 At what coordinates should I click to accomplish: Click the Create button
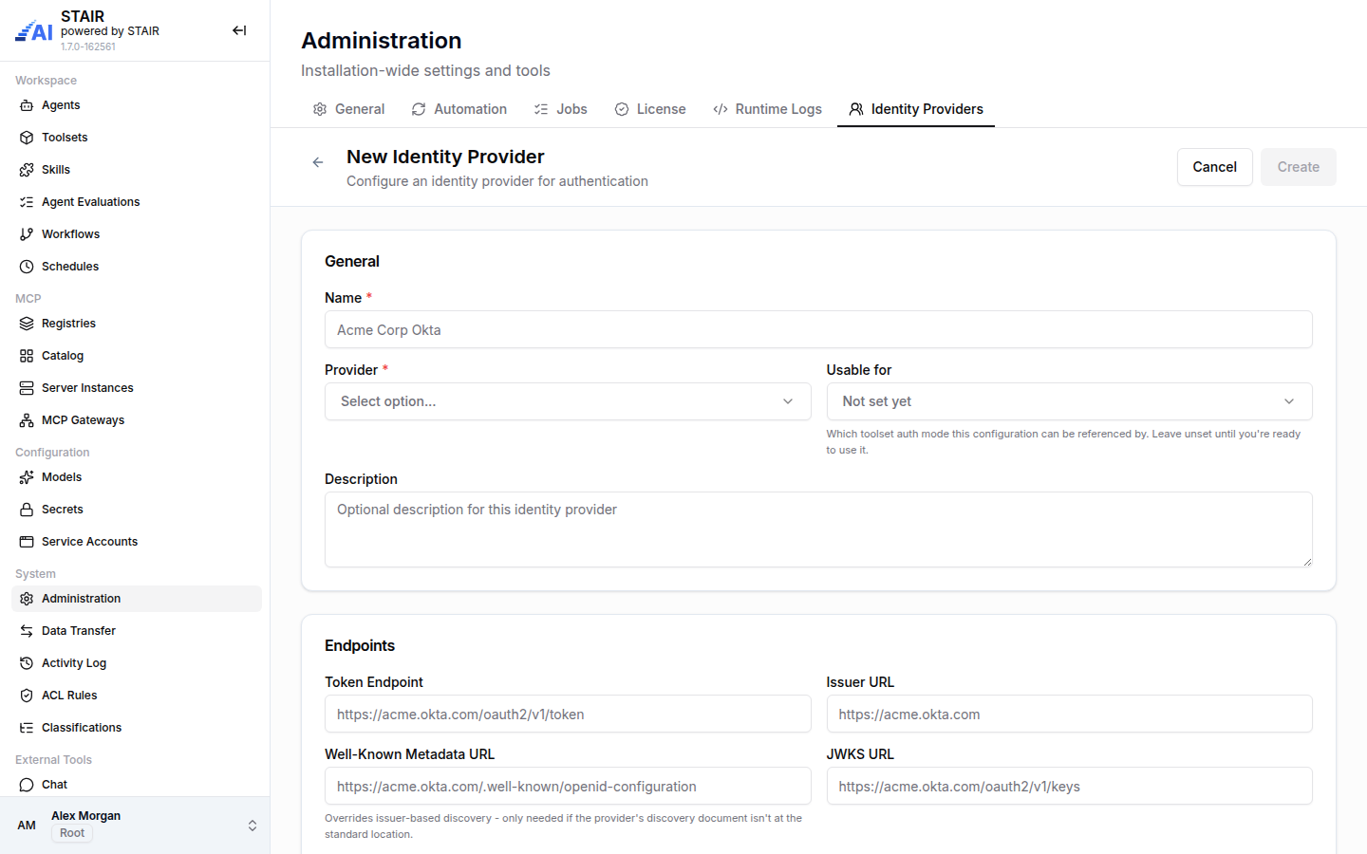pos(1299,167)
